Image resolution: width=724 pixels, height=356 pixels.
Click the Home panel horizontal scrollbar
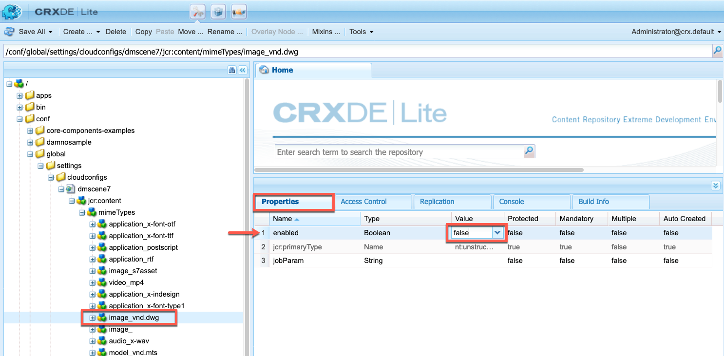coord(419,170)
